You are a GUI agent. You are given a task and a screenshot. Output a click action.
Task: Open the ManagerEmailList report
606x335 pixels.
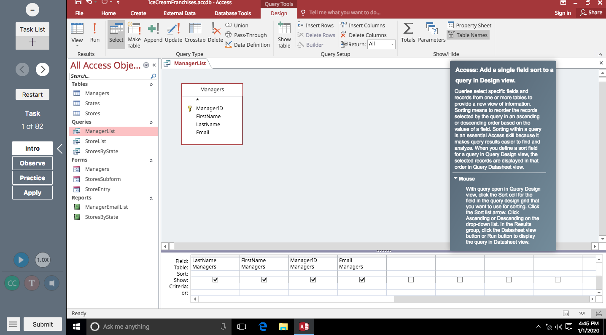[x=106, y=207]
